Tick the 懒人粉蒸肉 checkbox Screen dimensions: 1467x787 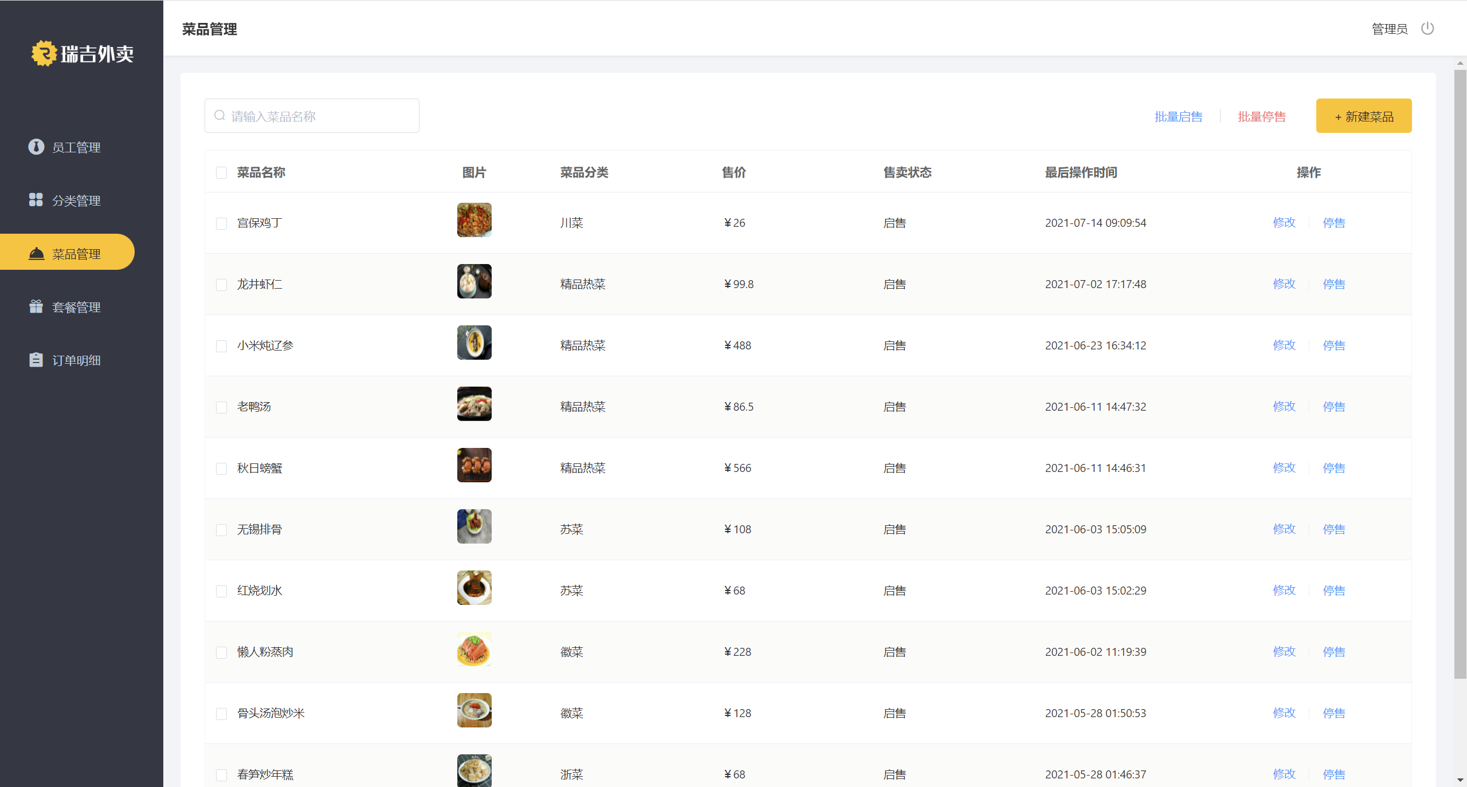[221, 652]
